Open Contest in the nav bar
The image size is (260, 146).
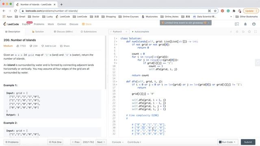pyautogui.click(x=62, y=24)
